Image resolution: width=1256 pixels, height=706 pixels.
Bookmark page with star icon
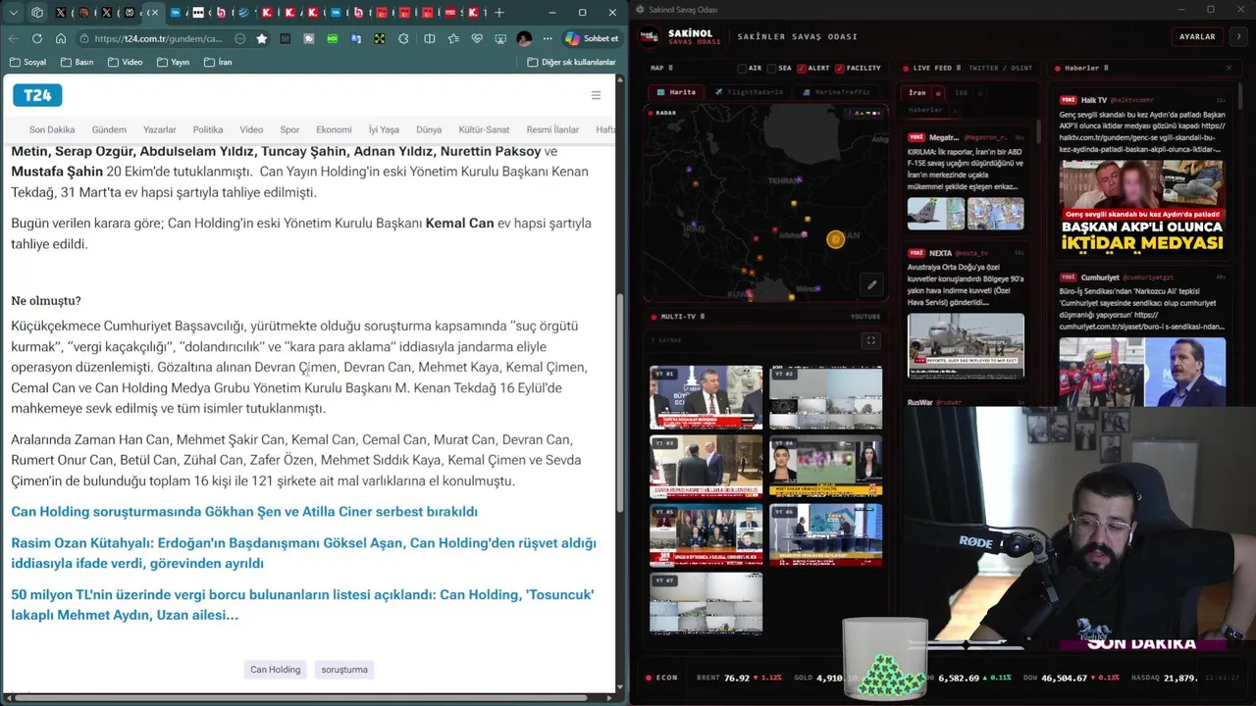coord(261,38)
